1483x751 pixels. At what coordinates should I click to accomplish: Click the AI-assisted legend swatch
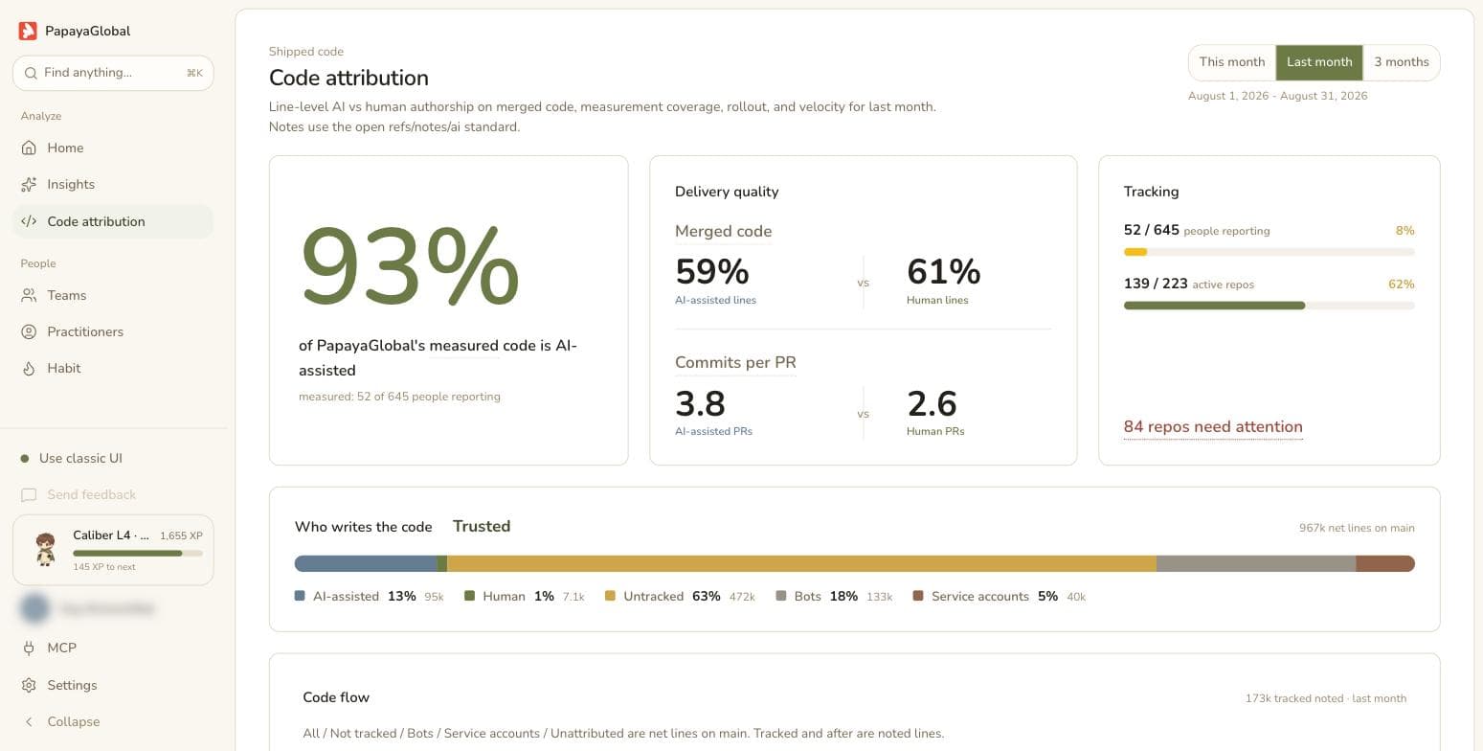point(300,596)
